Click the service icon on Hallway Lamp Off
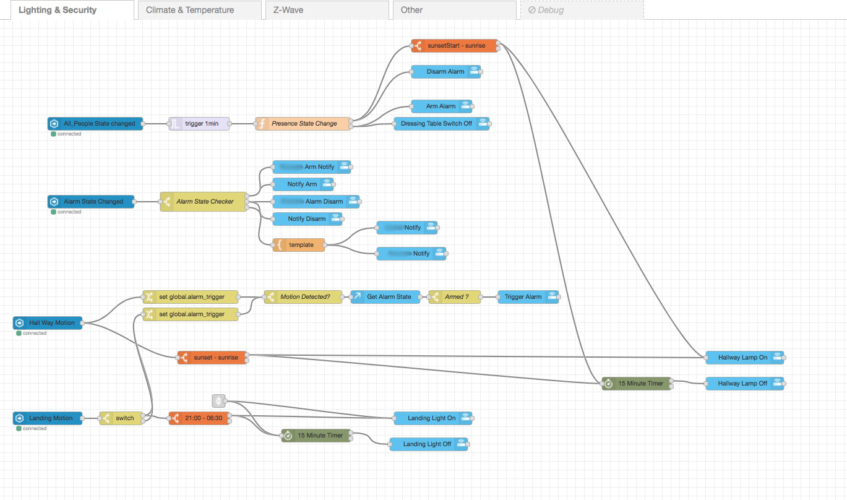The width and height of the screenshot is (847, 500). pyautogui.click(x=777, y=384)
